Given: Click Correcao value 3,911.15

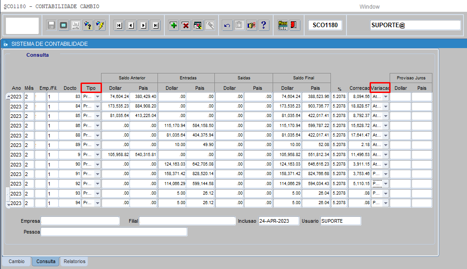Looking at the screenshot, I should pos(359,164).
